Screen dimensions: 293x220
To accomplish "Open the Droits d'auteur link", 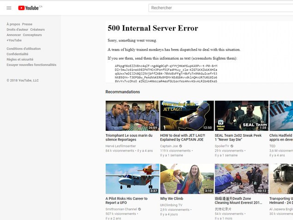I will pos(17,30).
